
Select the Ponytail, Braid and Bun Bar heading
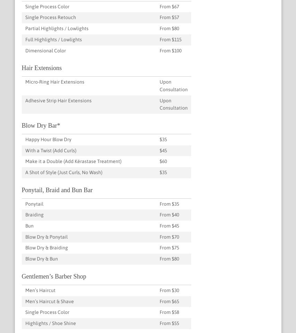(57, 190)
